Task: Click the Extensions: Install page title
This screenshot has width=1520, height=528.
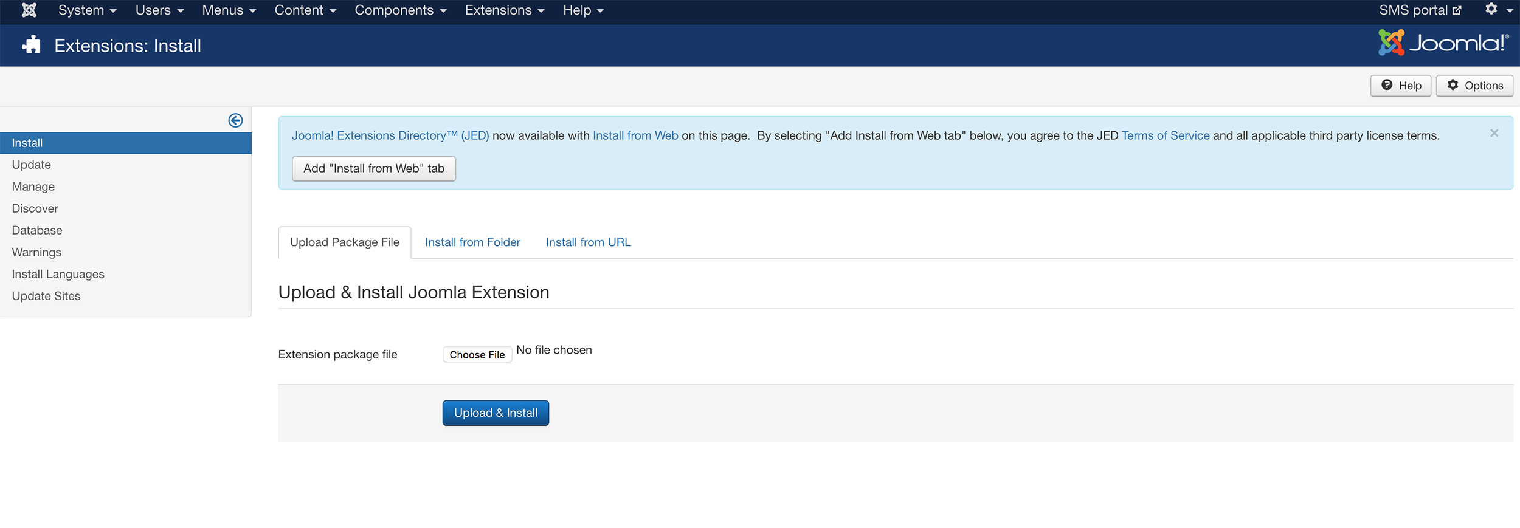Action: (x=128, y=46)
